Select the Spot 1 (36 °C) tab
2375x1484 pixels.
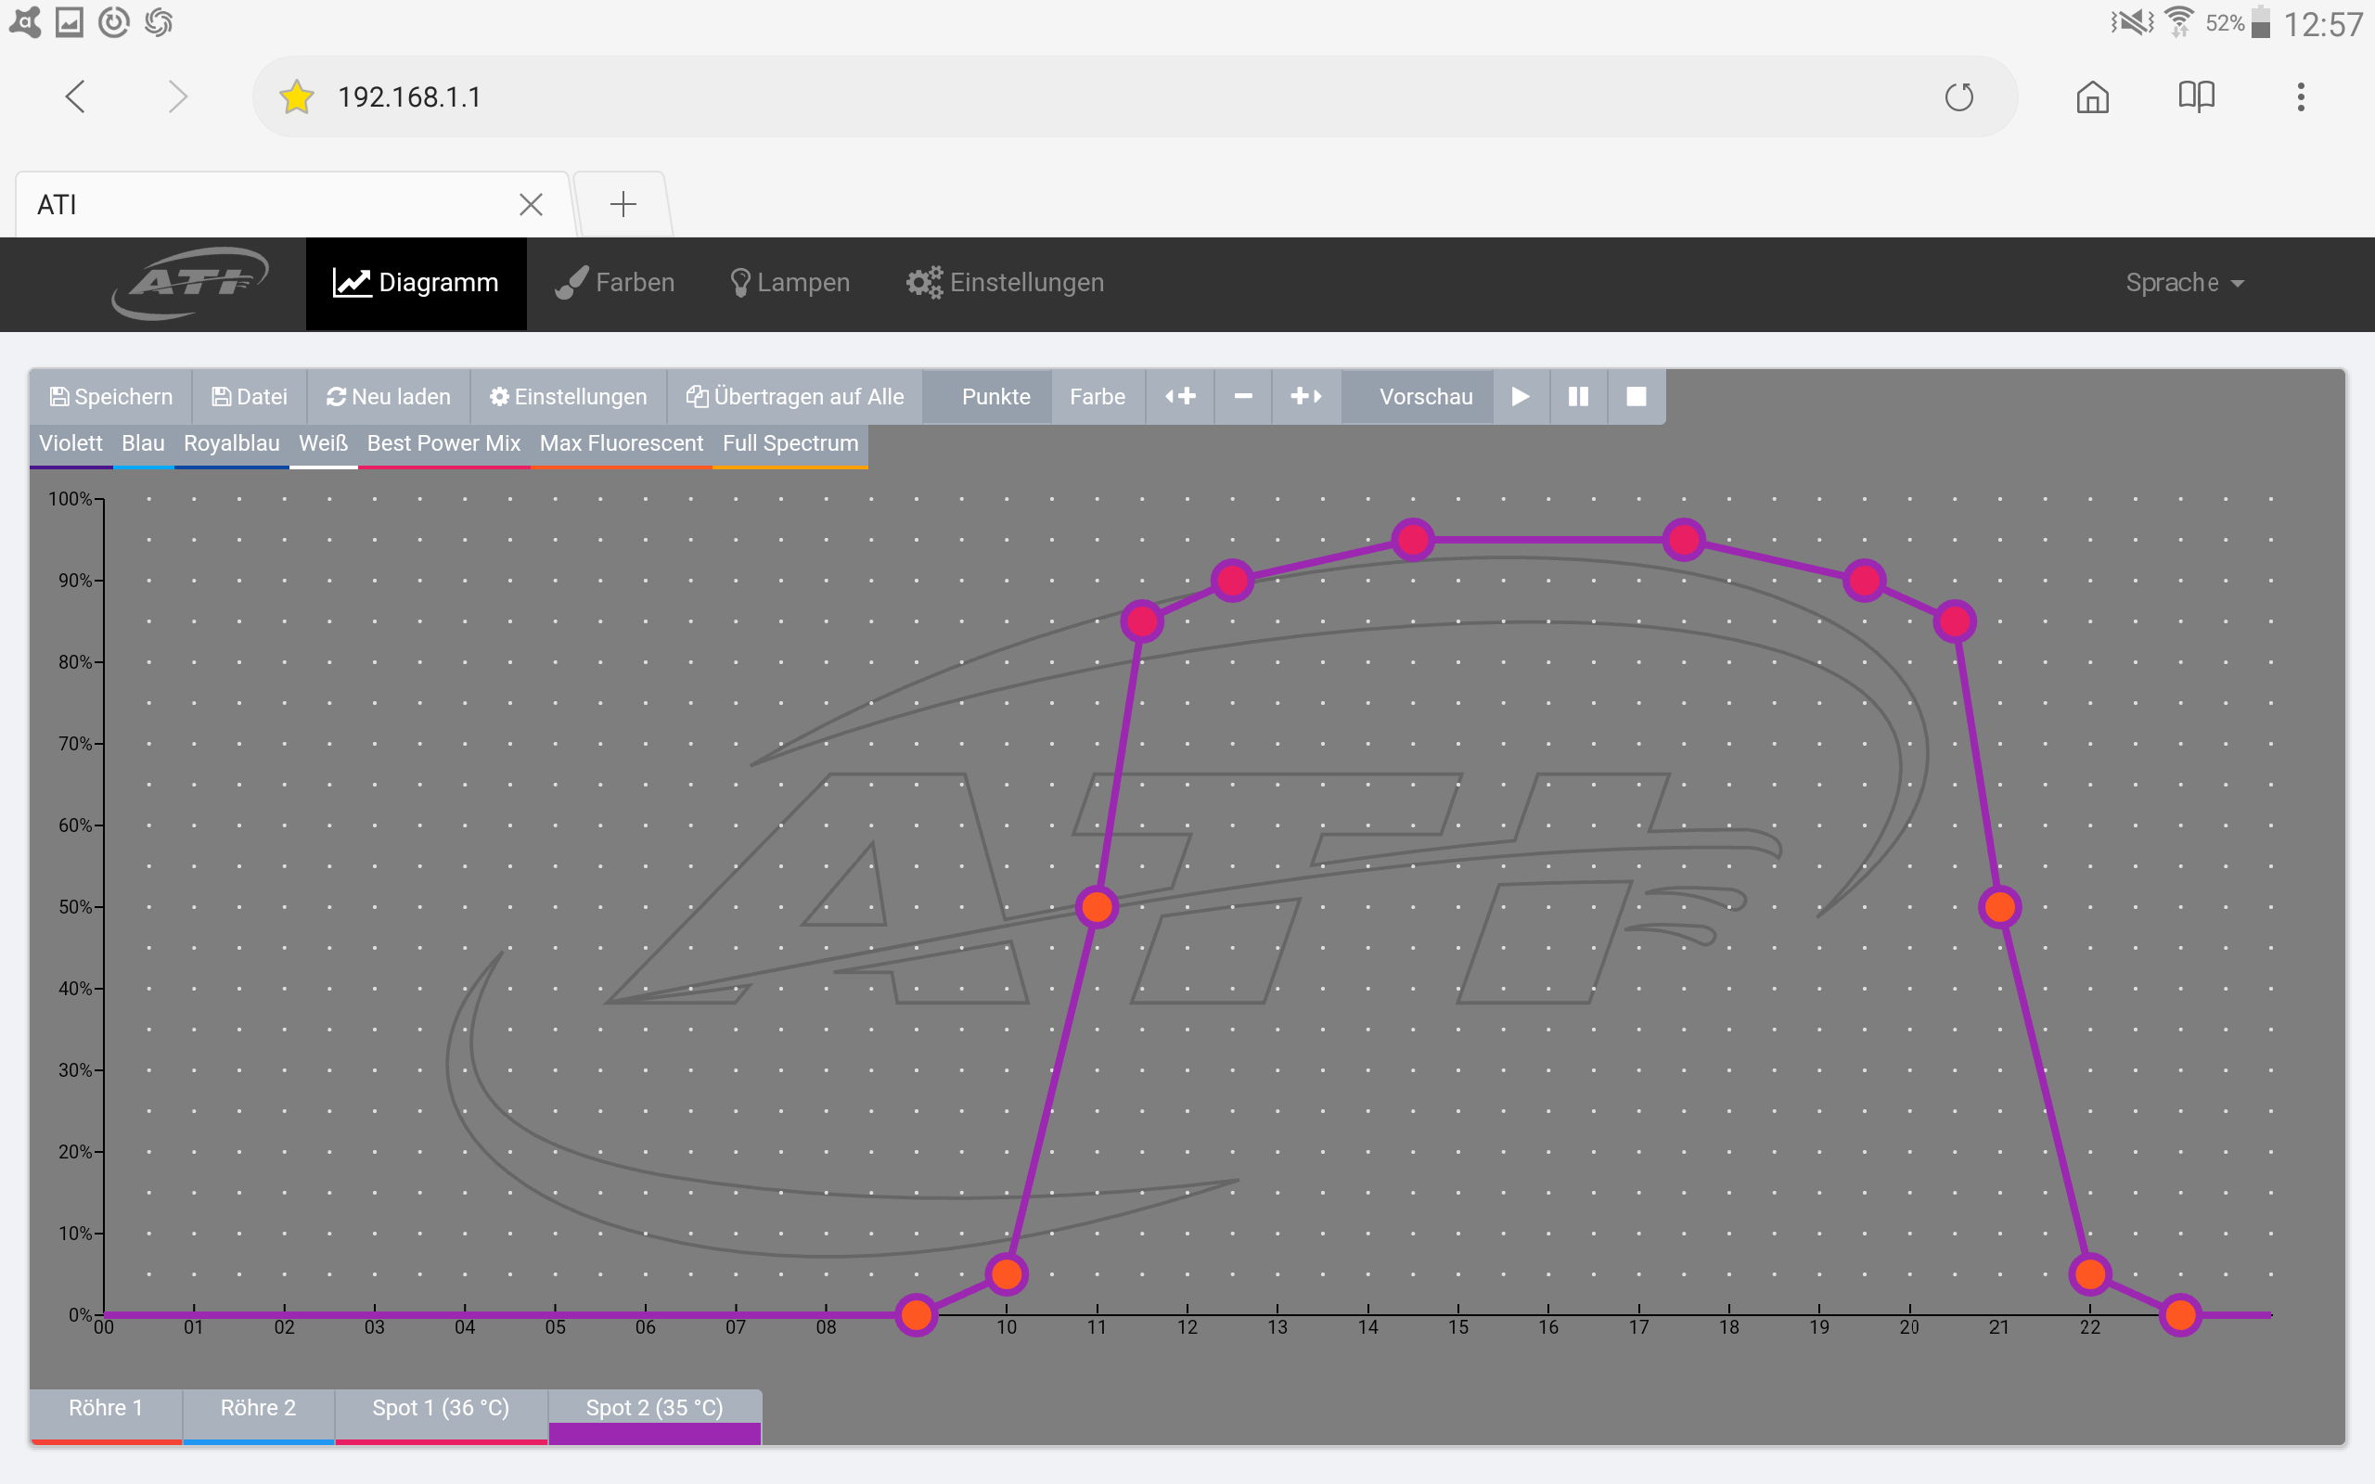click(x=441, y=1409)
